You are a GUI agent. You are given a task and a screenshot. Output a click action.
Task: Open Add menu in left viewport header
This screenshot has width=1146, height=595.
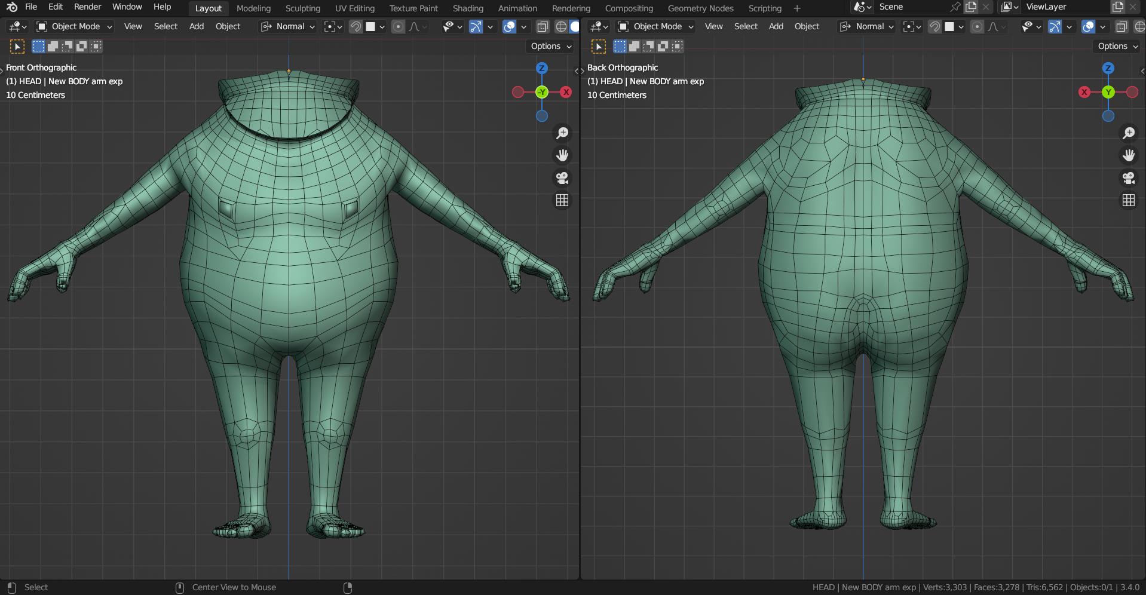click(196, 27)
